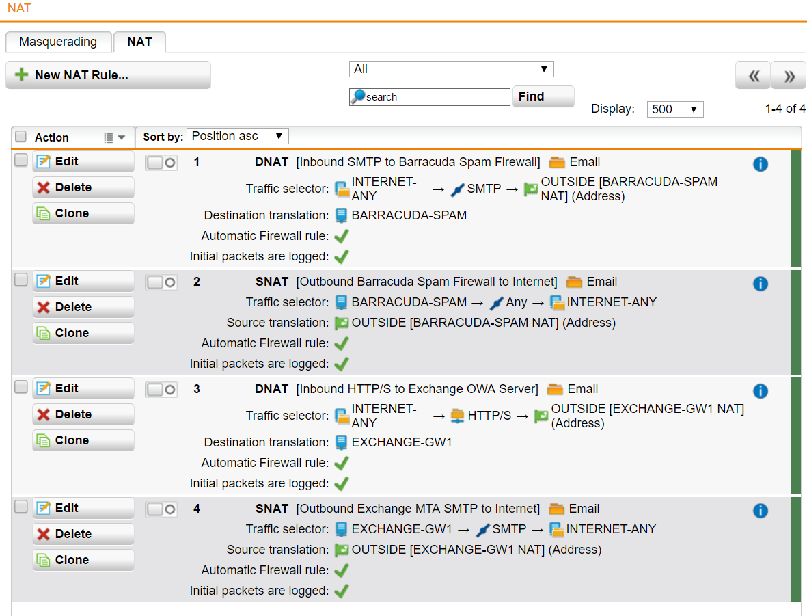Click rule name Outbound Exchange MTA SMTP to Internet
The width and height of the screenshot is (807, 616).
(418, 509)
